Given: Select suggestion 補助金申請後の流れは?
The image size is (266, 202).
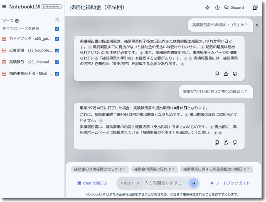Looking at the screenshot, I should [154, 169].
